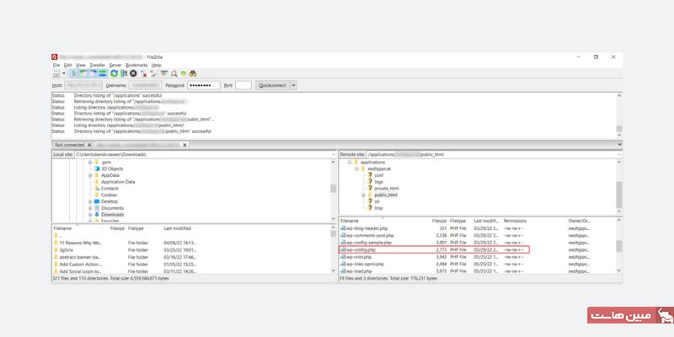
Task: Click the refresh file listings icon
Action: pyautogui.click(x=115, y=73)
